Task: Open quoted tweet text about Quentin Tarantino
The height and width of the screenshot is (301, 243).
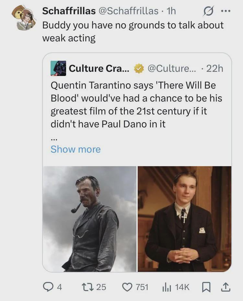Action: click(136, 104)
